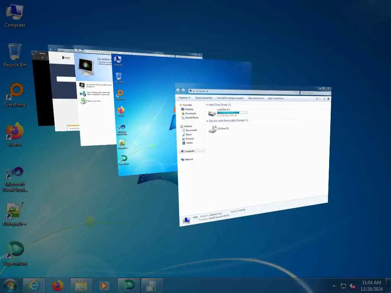Viewport: 391px width, 293px height.
Task: Click the Local Disk (C:) usage bar
Action: (x=233, y=113)
